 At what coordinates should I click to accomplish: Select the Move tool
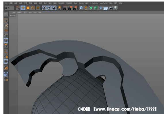[23, 8]
